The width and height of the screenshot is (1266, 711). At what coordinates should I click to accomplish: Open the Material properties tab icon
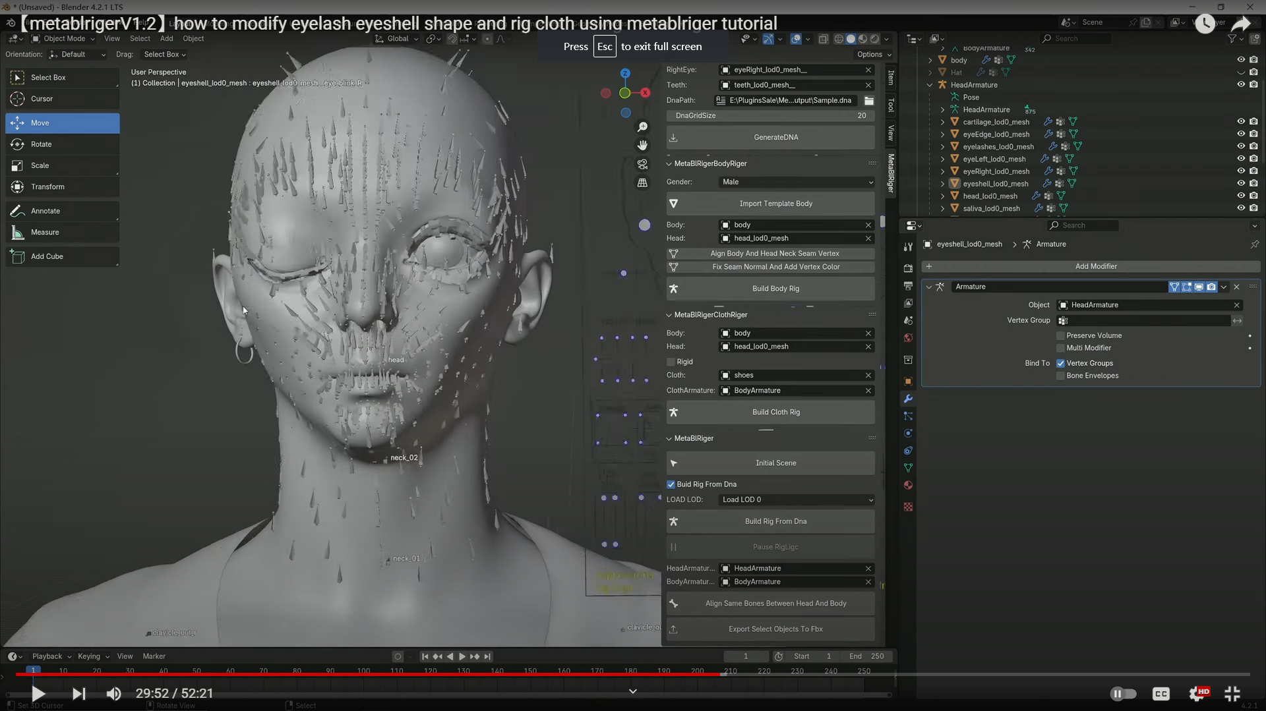pos(908,485)
